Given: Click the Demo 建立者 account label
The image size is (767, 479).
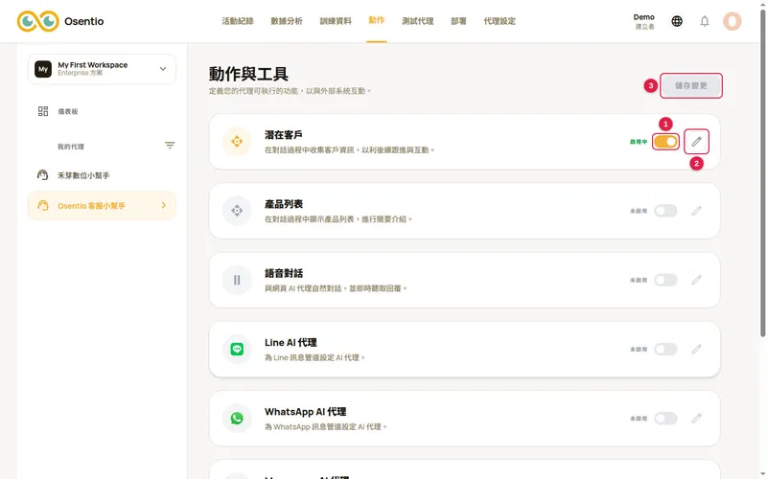Looking at the screenshot, I should [x=644, y=21].
